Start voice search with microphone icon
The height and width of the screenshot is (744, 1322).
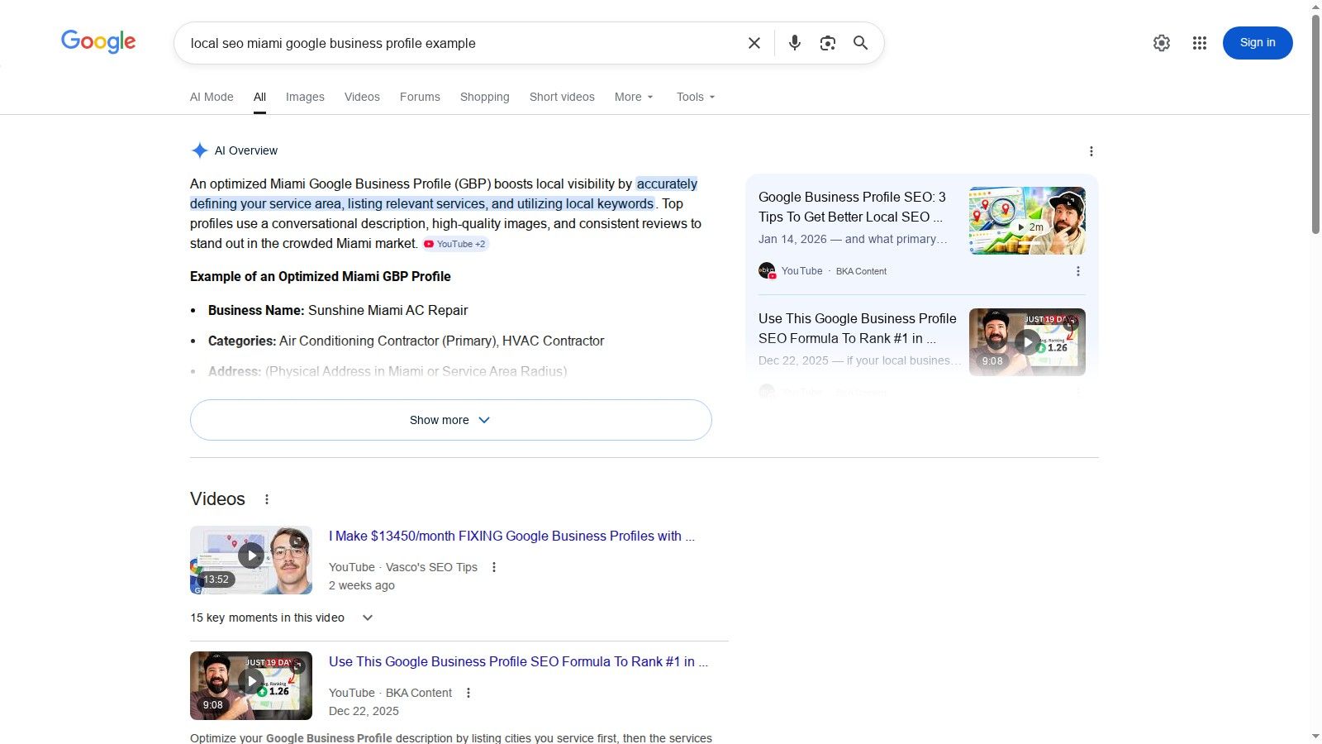pyautogui.click(x=794, y=43)
